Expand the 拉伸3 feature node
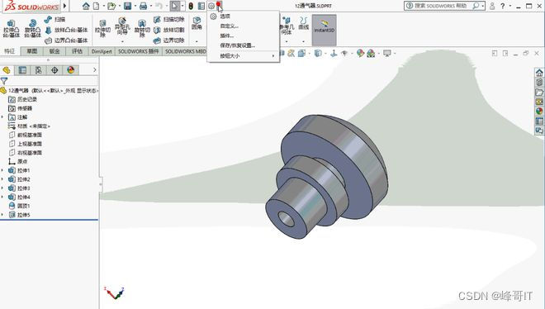The width and height of the screenshot is (545, 309). (x=2, y=188)
